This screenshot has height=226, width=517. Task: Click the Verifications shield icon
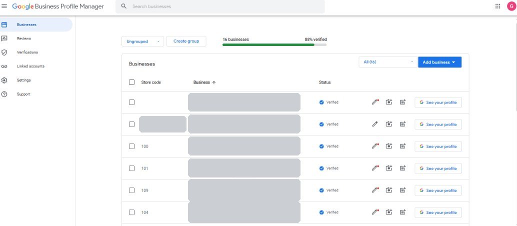point(4,52)
